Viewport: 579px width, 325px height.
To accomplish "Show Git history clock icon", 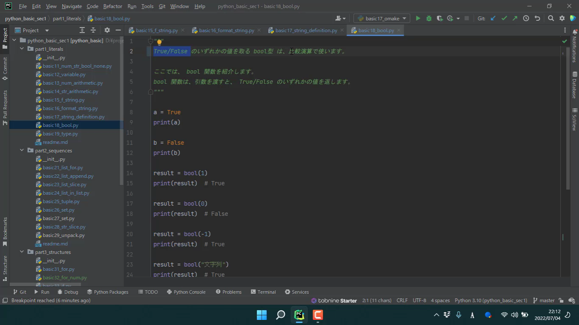I will (526, 18).
